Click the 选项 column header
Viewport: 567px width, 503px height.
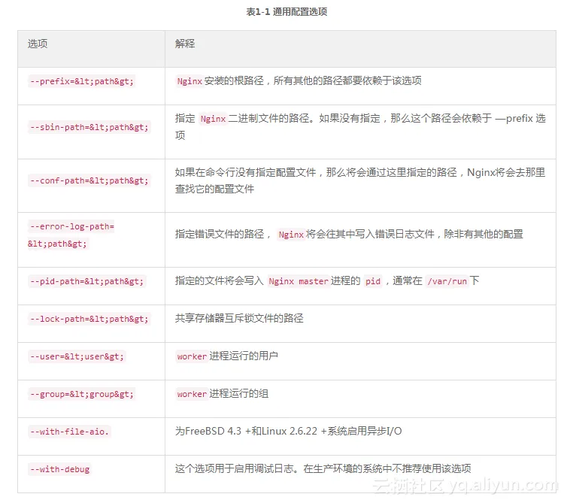pos(38,44)
